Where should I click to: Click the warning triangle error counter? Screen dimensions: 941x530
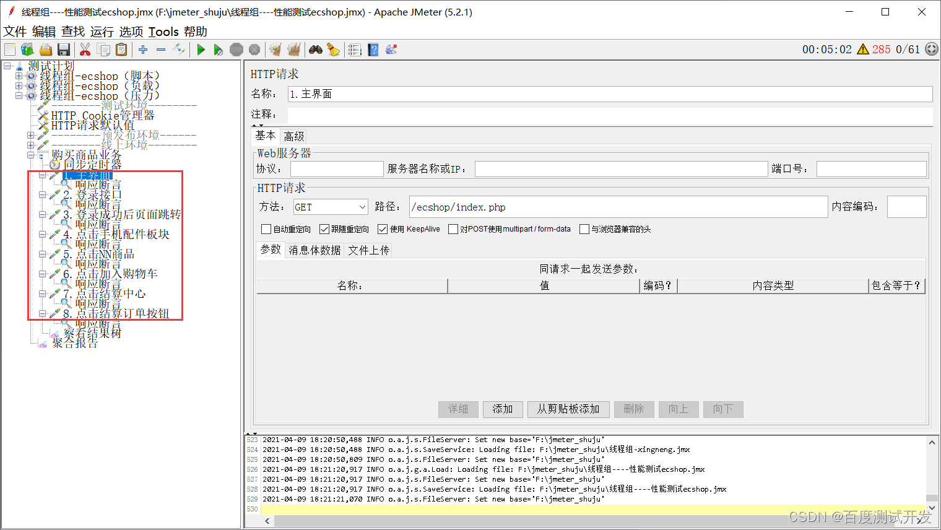click(x=863, y=50)
